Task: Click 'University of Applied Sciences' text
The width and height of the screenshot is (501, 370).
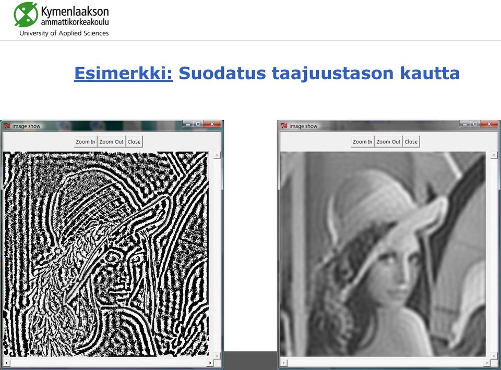Action: point(64,33)
